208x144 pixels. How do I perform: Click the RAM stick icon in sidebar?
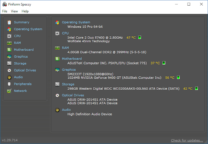[9, 43]
